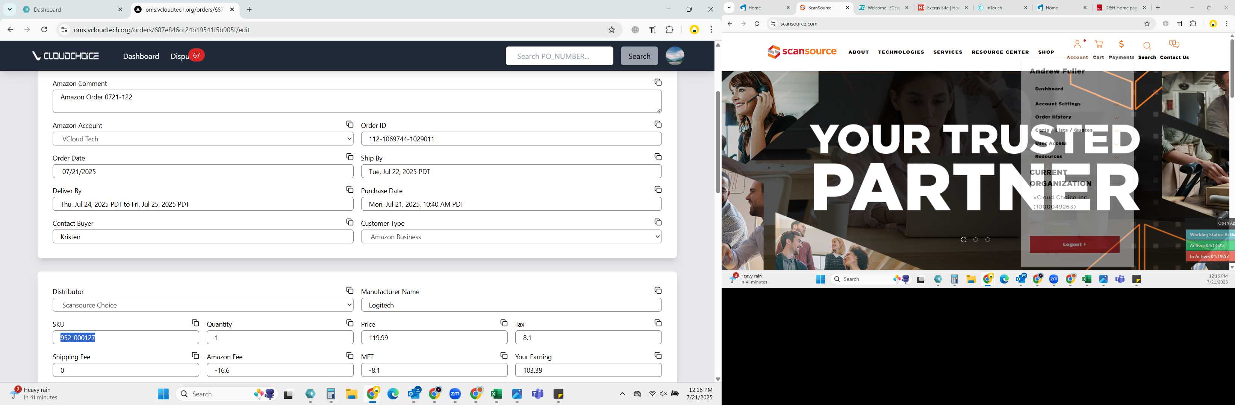The width and height of the screenshot is (1235, 405).
Task: Open the tab search arrow in the ScanSource browser window
Action: click(729, 7)
